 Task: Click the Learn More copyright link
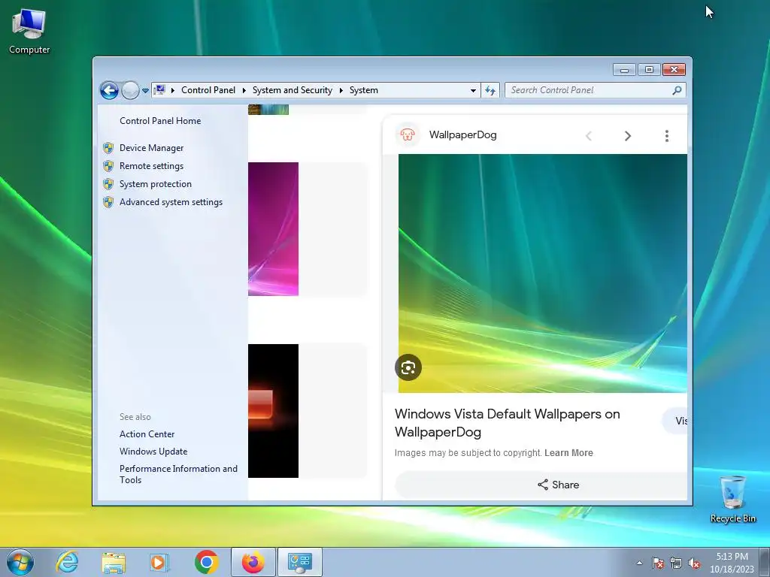click(568, 453)
